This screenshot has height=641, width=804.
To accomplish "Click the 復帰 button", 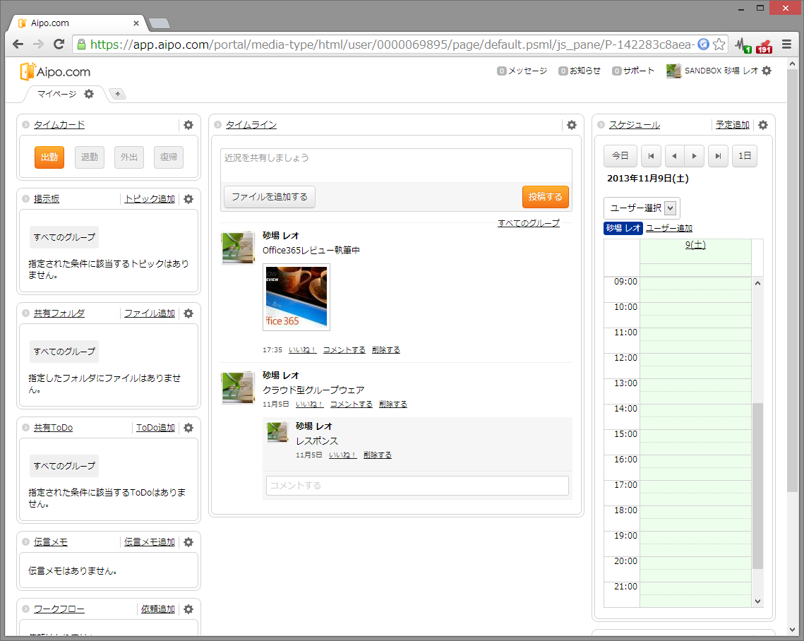I will tap(168, 157).
